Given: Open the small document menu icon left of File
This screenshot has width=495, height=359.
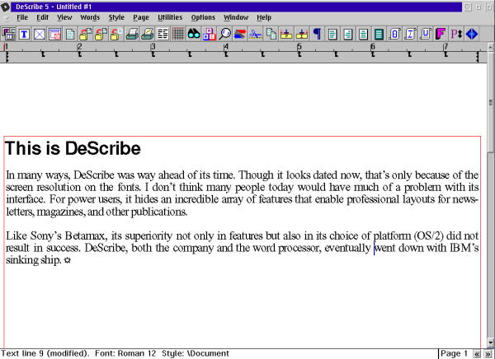Looking at the screenshot, I should (x=6, y=18).
